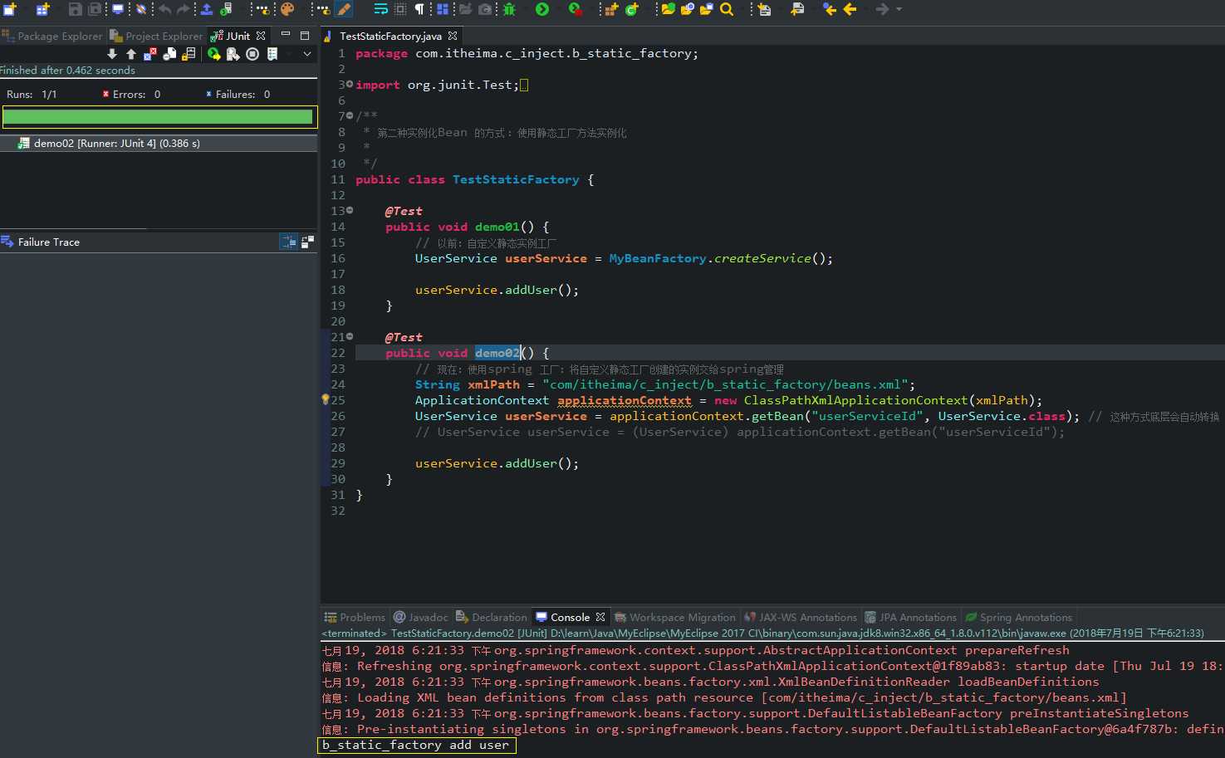Collapse the demo02 method fold marker
Viewport: 1225px width, 758px height.
(350, 337)
